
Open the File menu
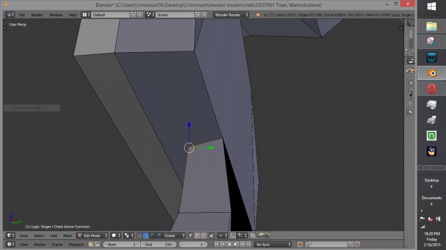point(22,15)
